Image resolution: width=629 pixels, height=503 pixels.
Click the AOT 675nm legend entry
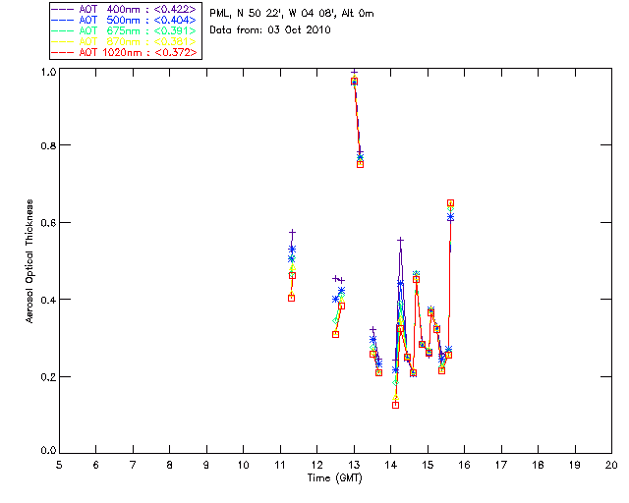pyautogui.click(x=125, y=30)
